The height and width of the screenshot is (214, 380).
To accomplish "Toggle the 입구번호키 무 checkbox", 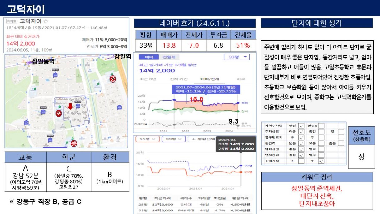I will [321, 137].
